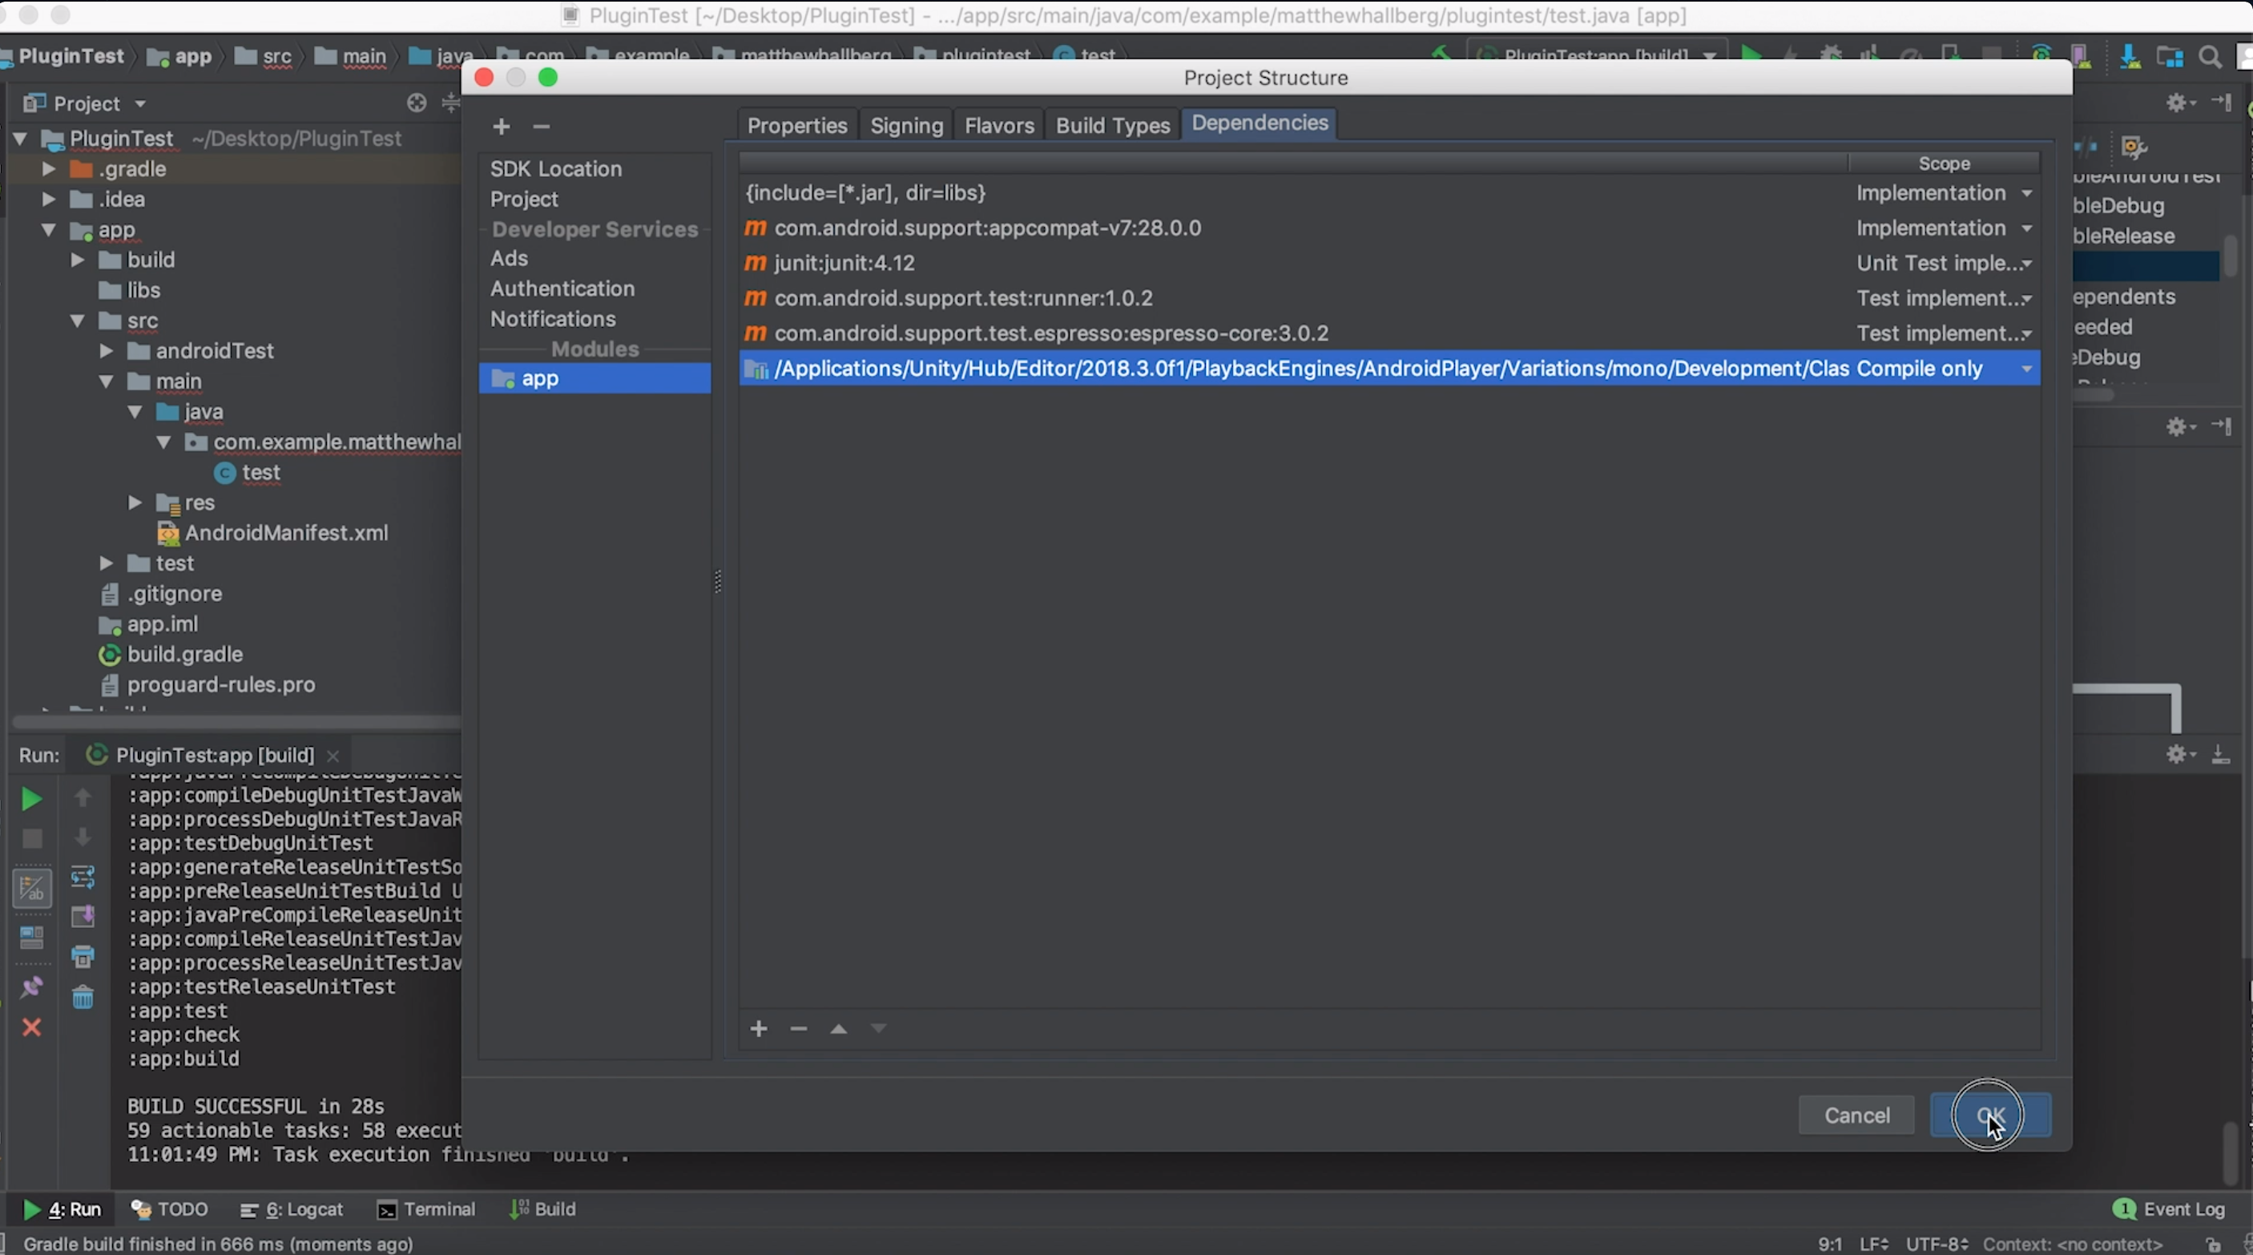Select SDK Location in the sidebar
Screen dimensions: 2253x1255
556,169
